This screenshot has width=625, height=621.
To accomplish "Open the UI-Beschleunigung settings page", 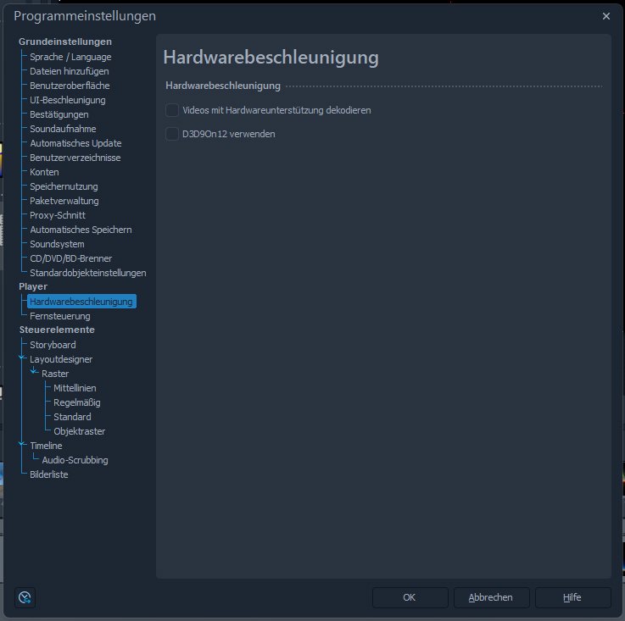I will (x=67, y=100).
